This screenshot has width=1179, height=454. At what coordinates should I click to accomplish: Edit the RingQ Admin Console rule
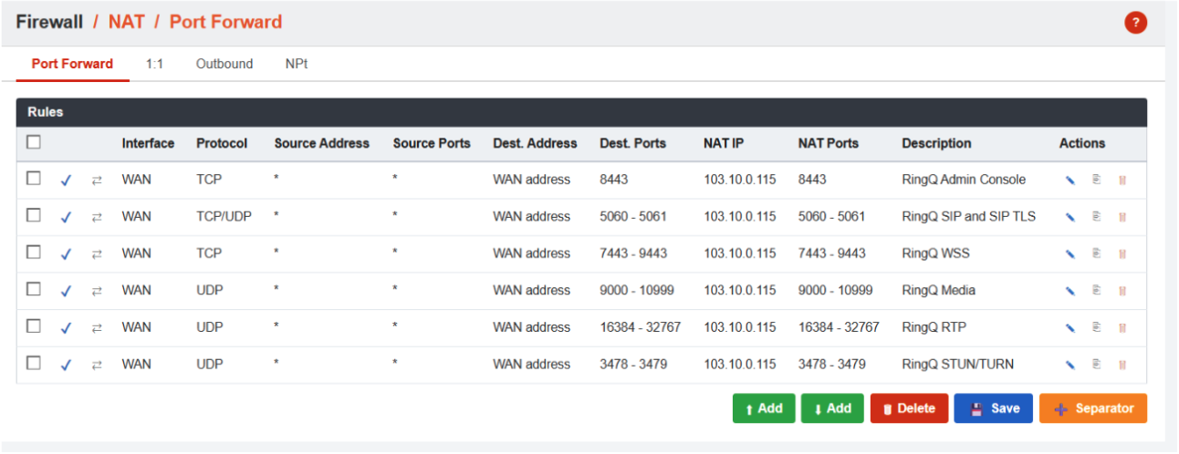pos(1070,180)
